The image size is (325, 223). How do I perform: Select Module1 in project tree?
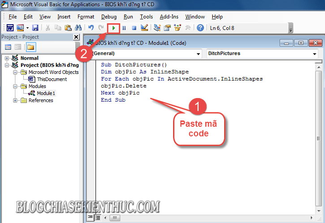coord(46,94)
